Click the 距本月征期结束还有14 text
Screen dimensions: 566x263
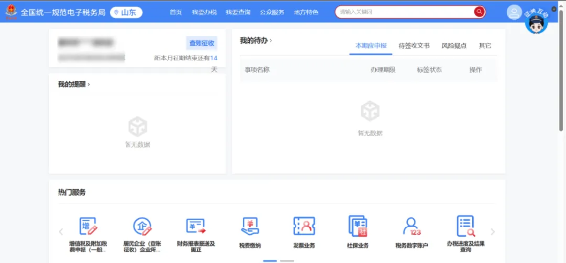tap(185, 58)
